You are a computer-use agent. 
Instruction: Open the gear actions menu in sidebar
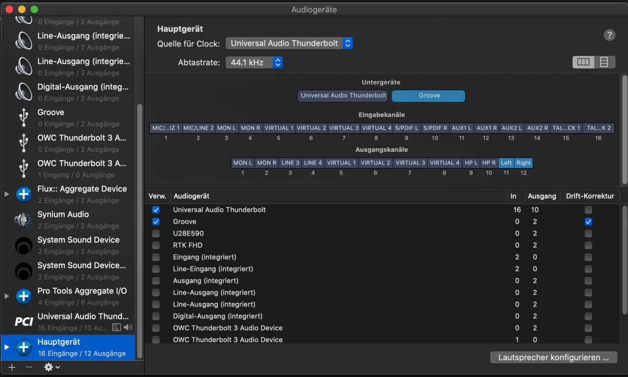tap(52, 367)
